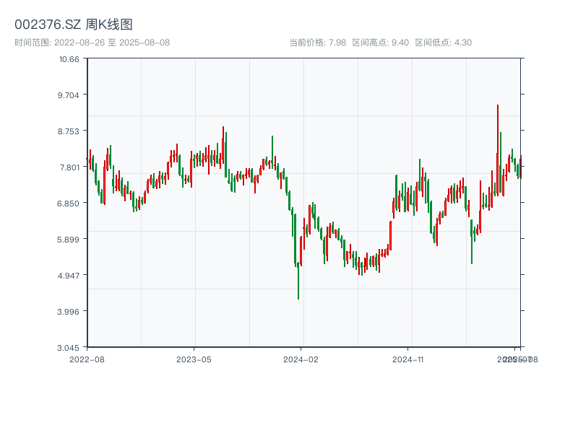578x433 pixels.
Task: Click the 3.045 y-axis price label
Action: click(69, 348)
